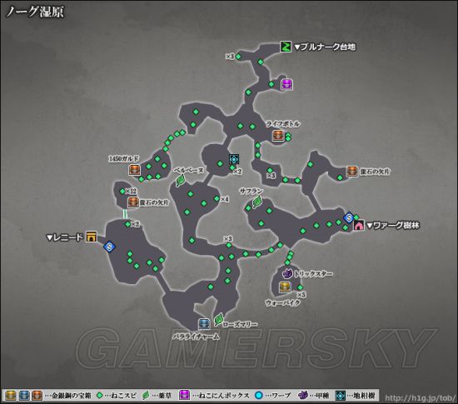Screen dimensions: 458x404
Task: Click the ローズマリー herb label
Action: (x=240, y=324)
